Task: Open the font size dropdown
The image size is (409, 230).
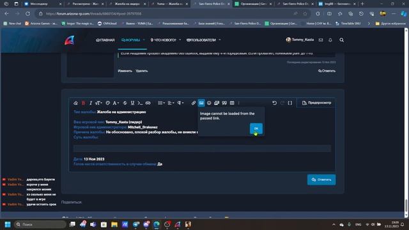Action: [98, 103]
